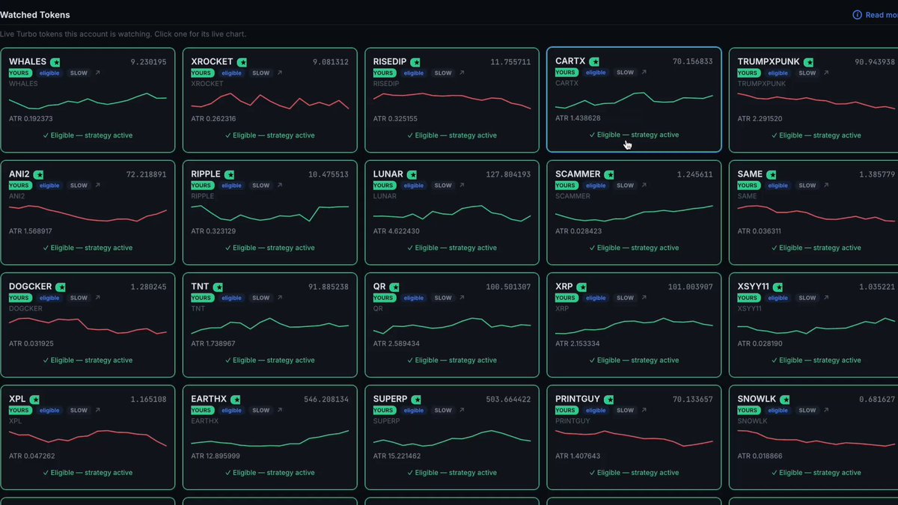Click the YOURS badge on XROCKET card
This screenshot has width=898, height=505.
click(201, 73)
